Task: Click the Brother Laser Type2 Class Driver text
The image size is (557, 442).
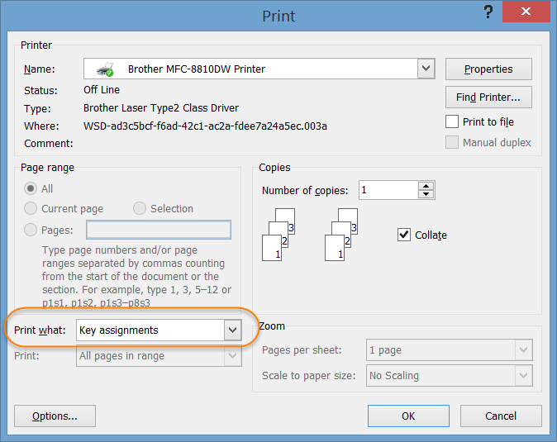Action: click(161, 108)
